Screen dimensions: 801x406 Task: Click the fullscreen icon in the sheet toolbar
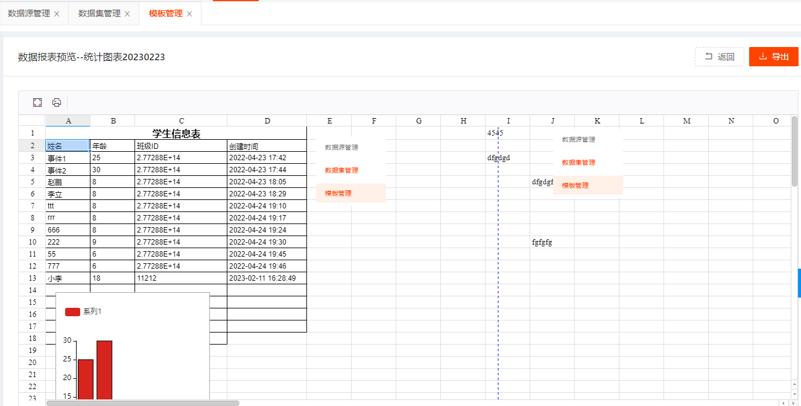tap(37, 102)
